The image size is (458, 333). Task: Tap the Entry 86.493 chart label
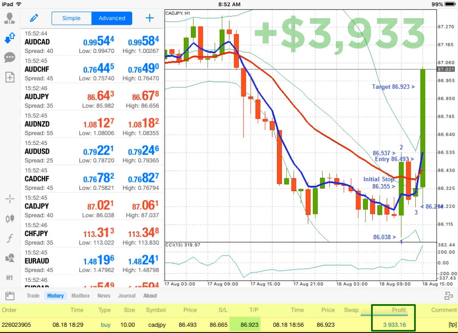(395, 159)
